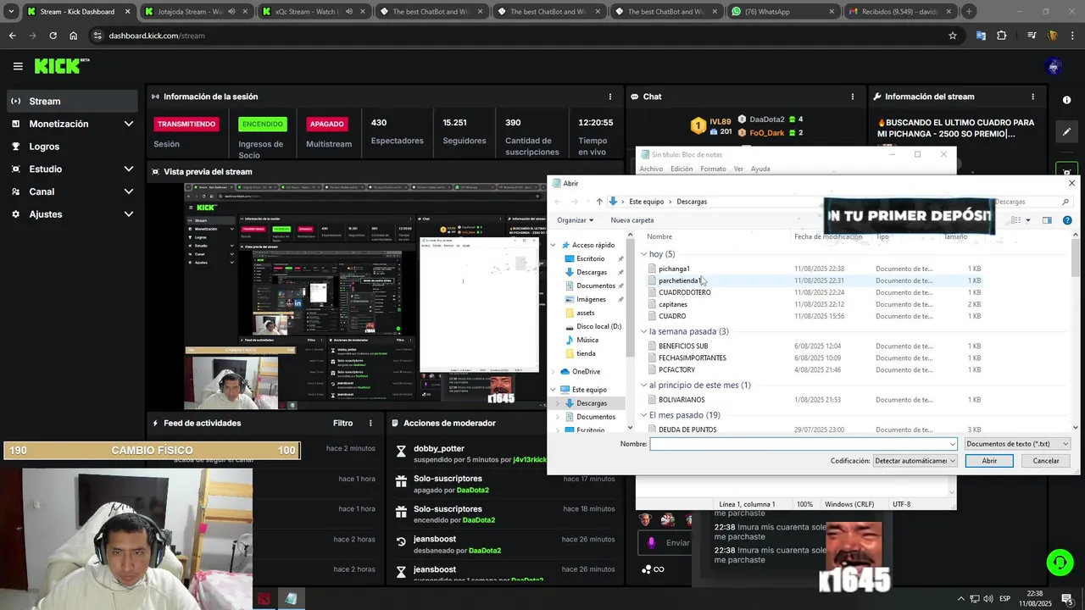Mute the Jotajoda Stream tab audio
Image resolution: width=1085 pixels, height=610 pixels.
click(x=231, y=12)
